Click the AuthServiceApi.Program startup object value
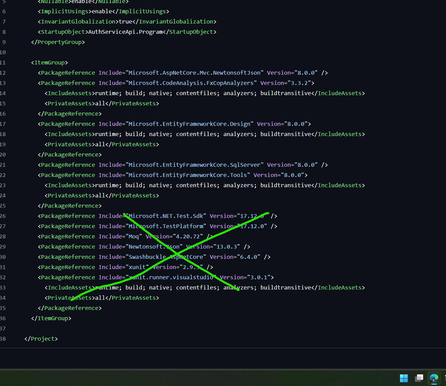This screenshot has height=386, width=446. click(x=125, y=32)
